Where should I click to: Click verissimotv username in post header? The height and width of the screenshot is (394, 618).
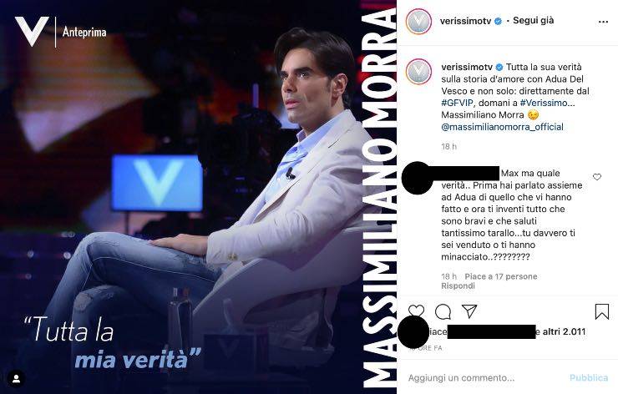tap(465, 21)
